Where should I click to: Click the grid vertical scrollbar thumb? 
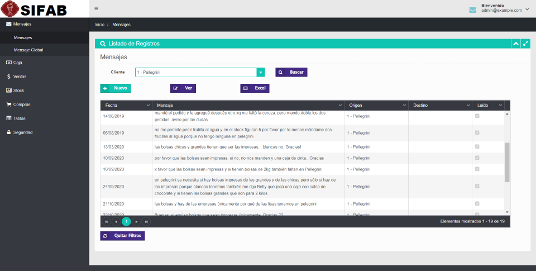click(x=507, y=162)
